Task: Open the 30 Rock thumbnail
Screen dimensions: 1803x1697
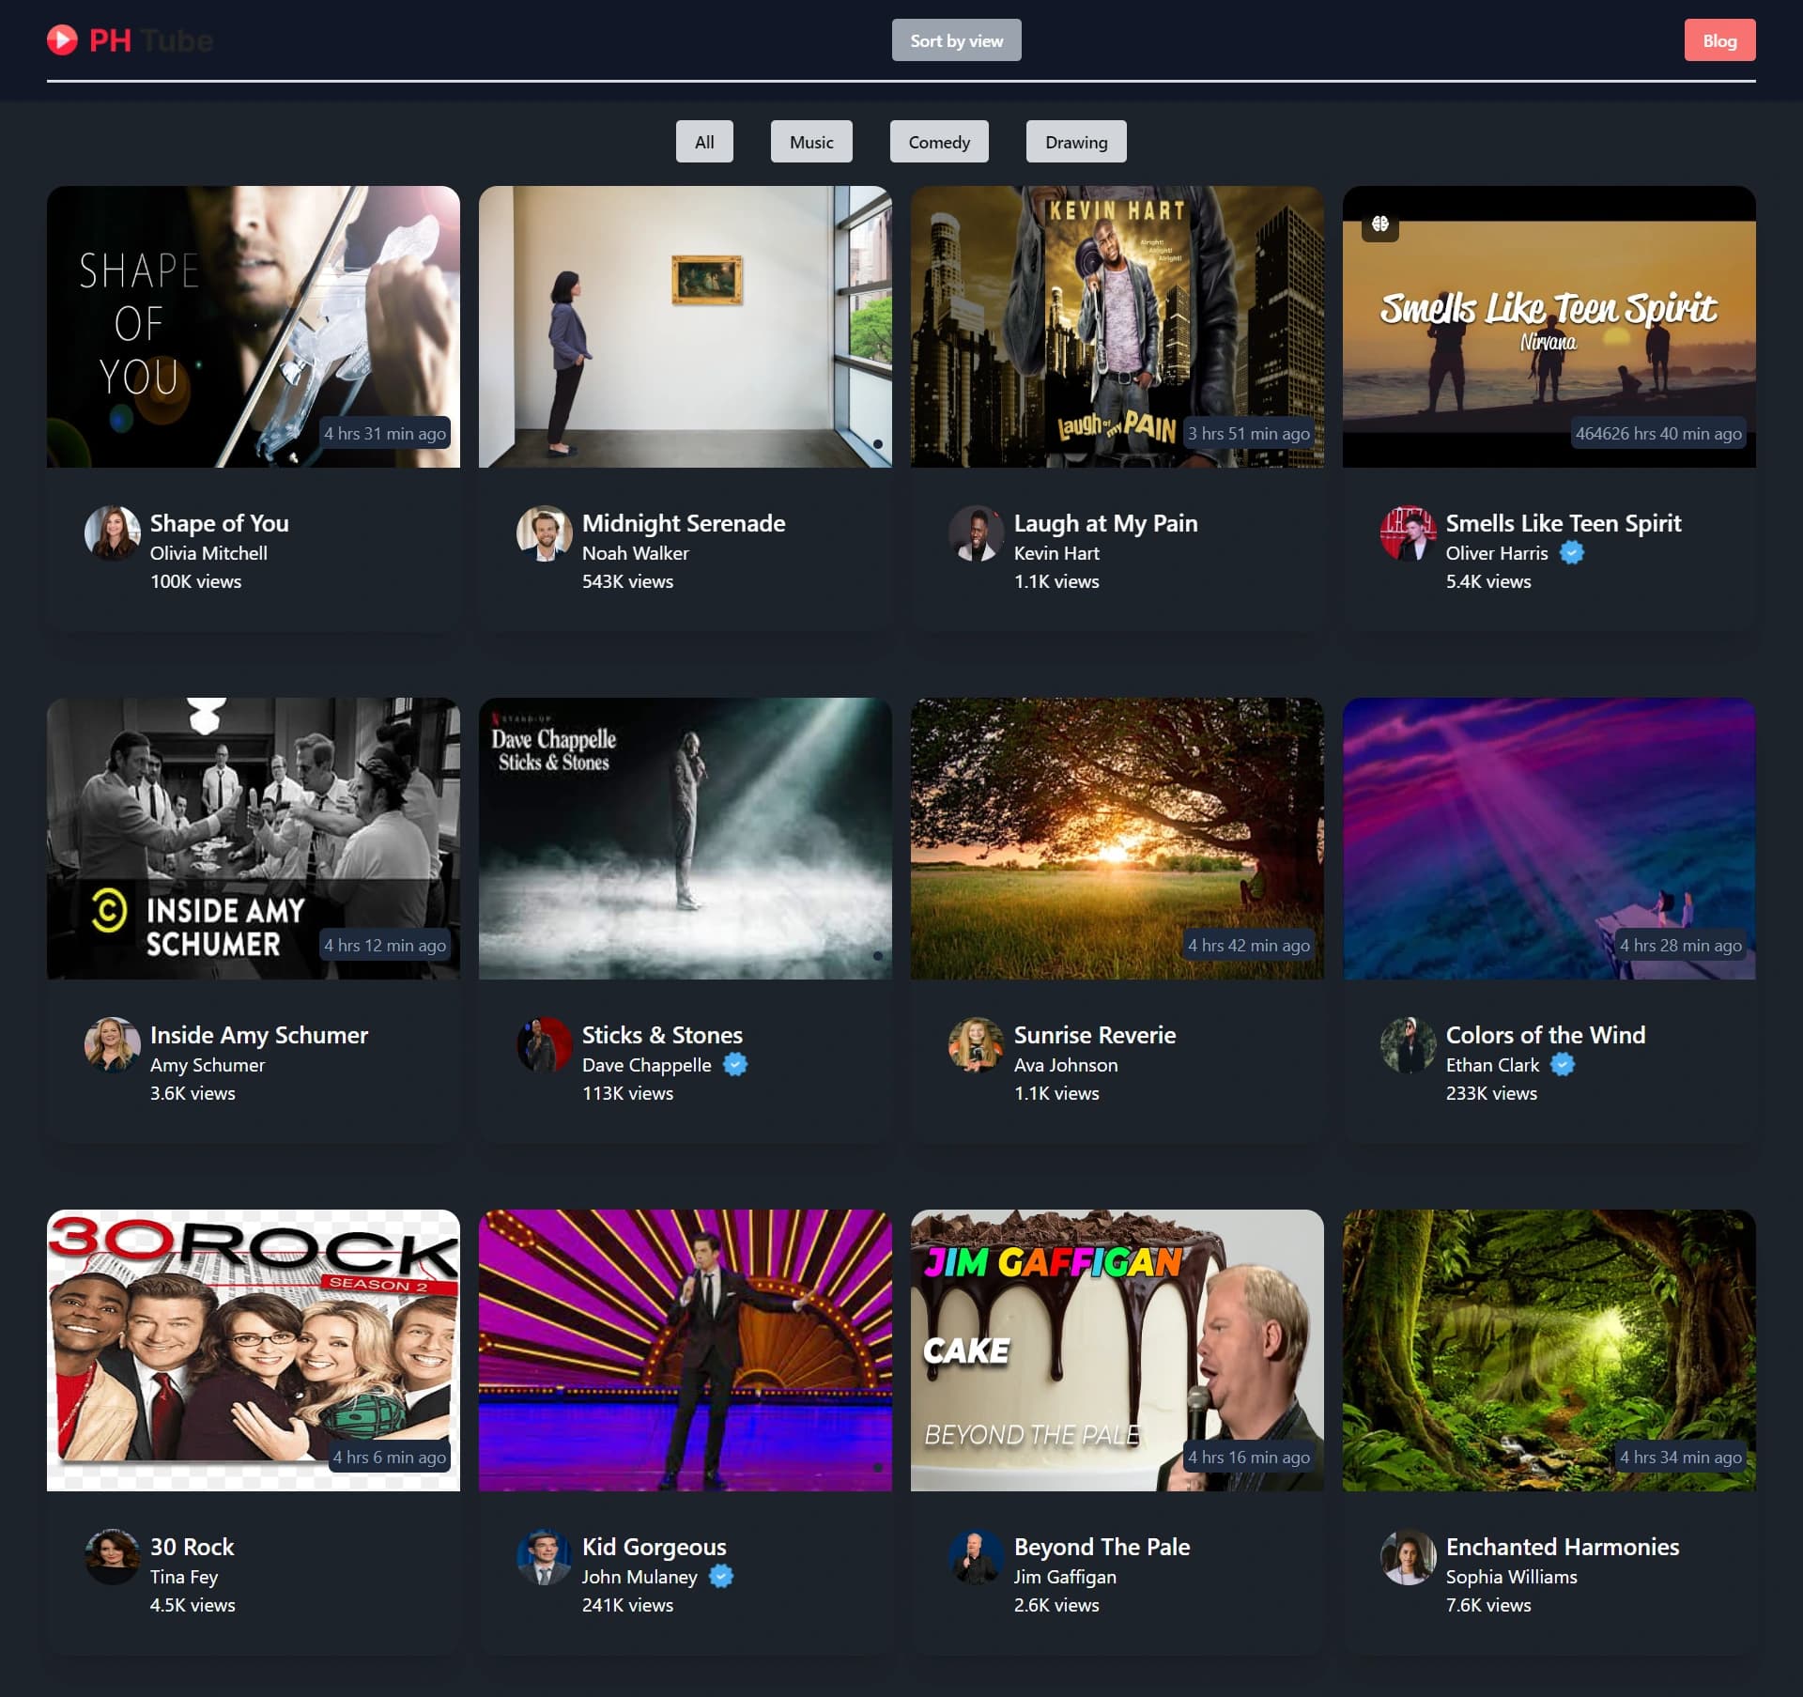Action: 254,1350
